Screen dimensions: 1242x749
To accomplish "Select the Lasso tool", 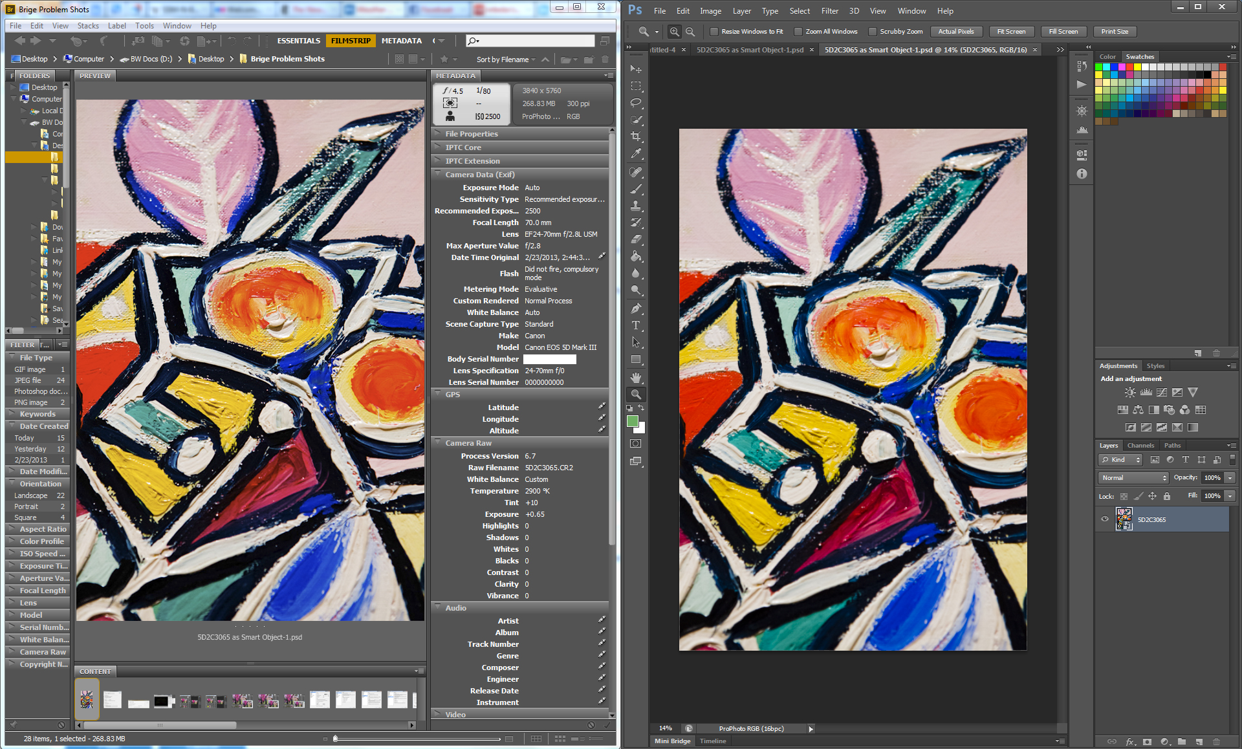I will 636,103.
